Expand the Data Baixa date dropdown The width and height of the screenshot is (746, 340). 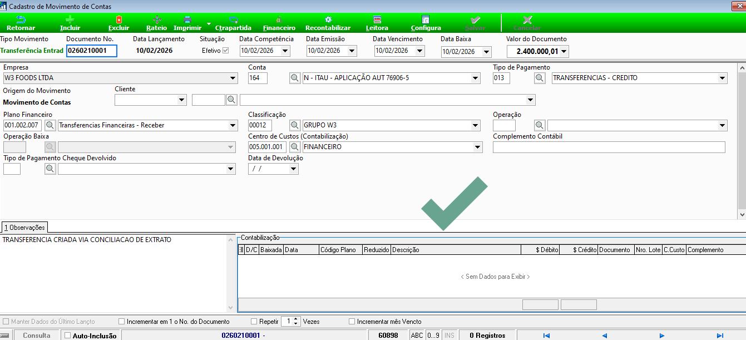coord(487,52)
